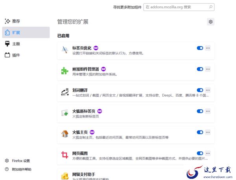This screenshot has height=180, width=236.
Task: Open details of 标签页优化 by its title
Action: (x=82, y=48)
